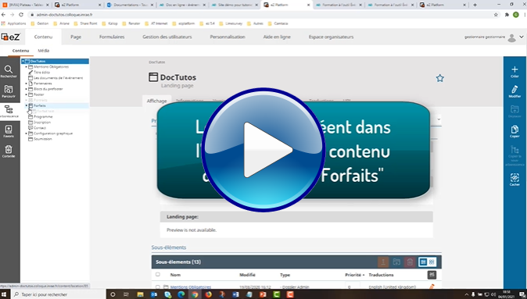
Task: Open the Corbeille trash
Action: pos(9,151)
